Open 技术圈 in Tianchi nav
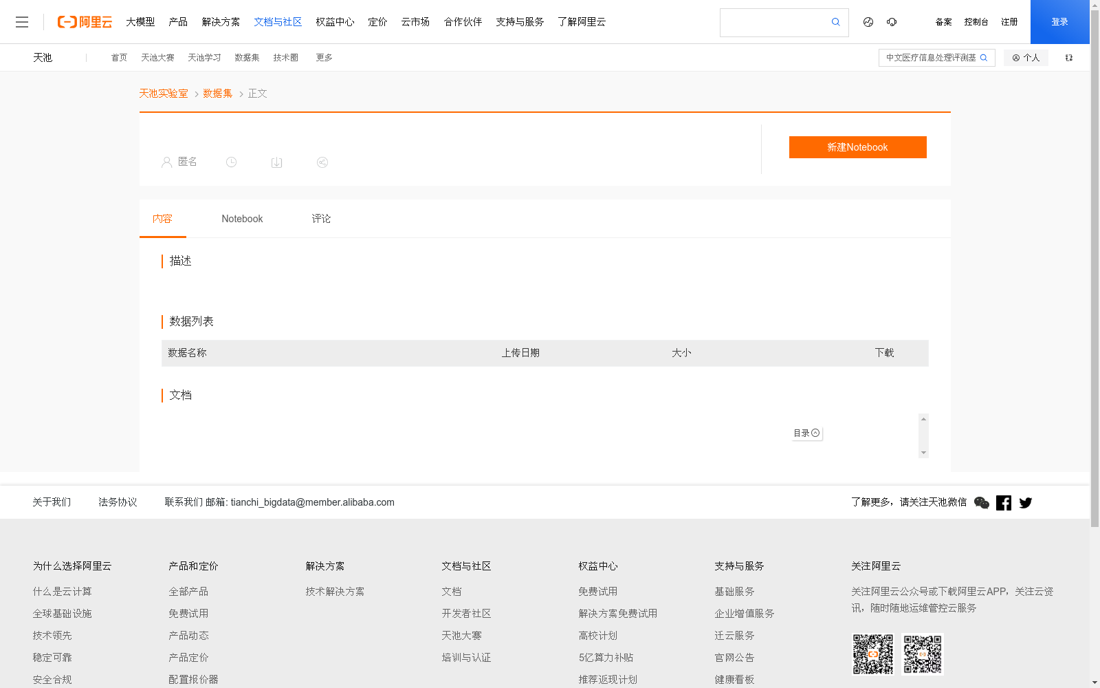Viewport: 1100px width, 688px height. [x=285, y=58]
